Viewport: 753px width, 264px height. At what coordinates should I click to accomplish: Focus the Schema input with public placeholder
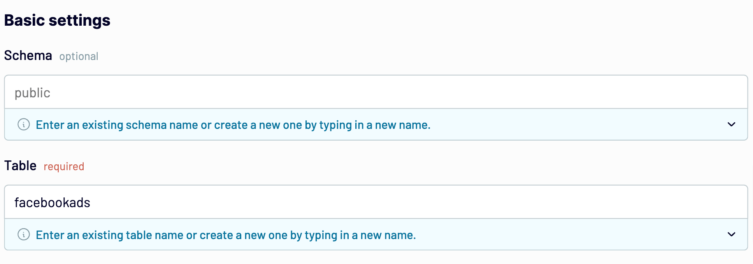point(376,92)
